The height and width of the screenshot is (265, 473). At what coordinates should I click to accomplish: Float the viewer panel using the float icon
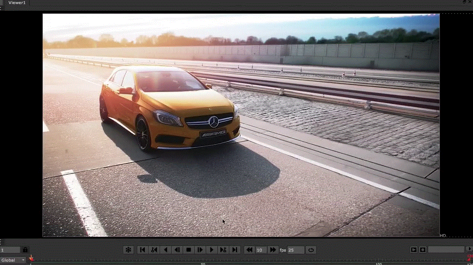(464, 2)
